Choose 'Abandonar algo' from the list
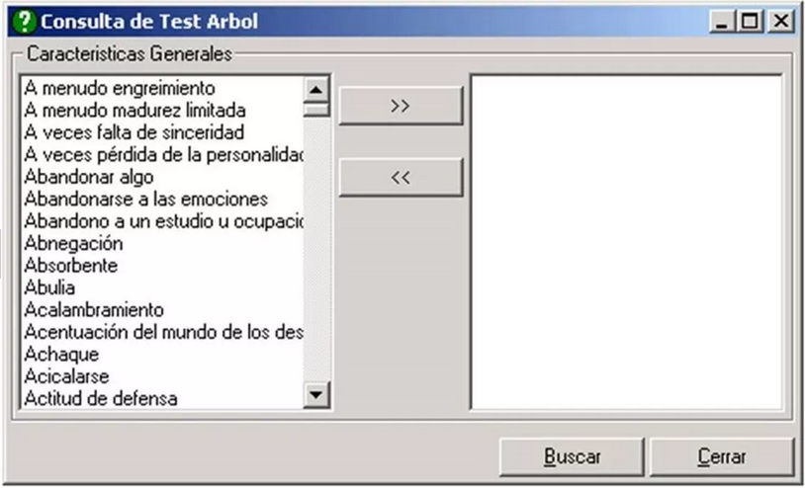805x488 pixels. click(x=88, y=177)
